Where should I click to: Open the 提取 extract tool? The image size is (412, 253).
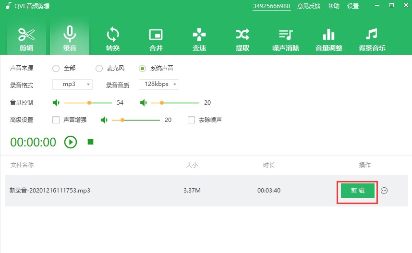pos(242,38)
